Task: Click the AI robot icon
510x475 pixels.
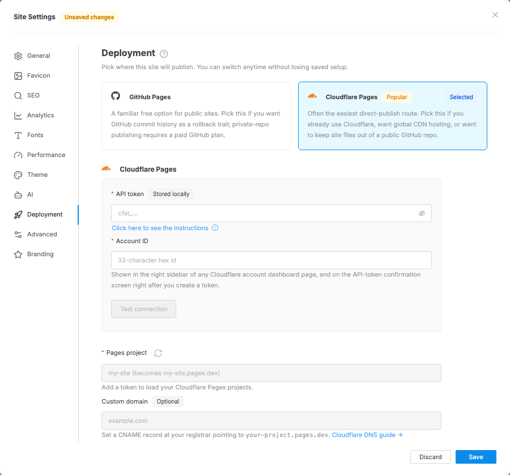Action: (18, 195)
